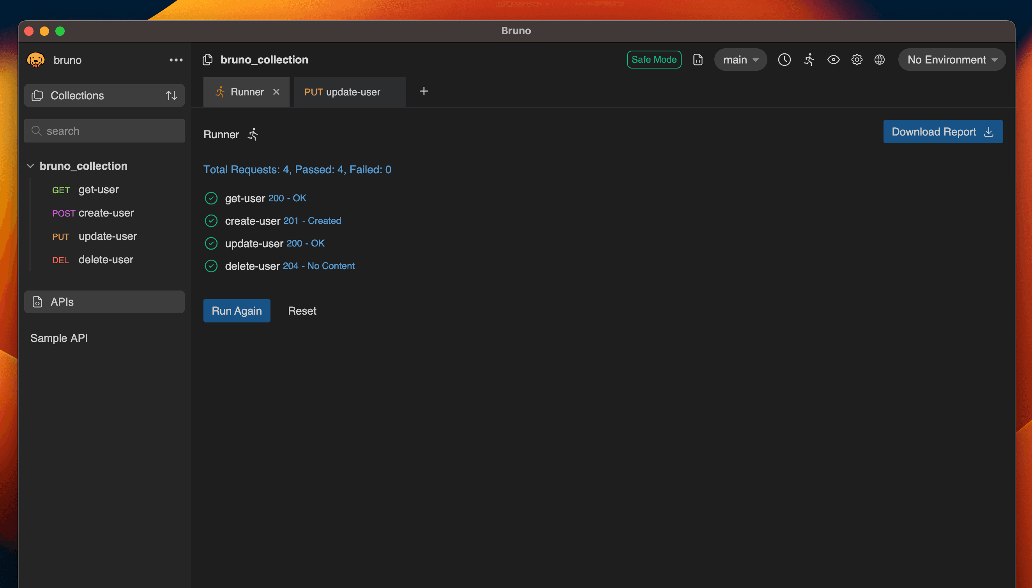Click Download Report button
This screenshot has width=1032, height=588.
(943, 131)
